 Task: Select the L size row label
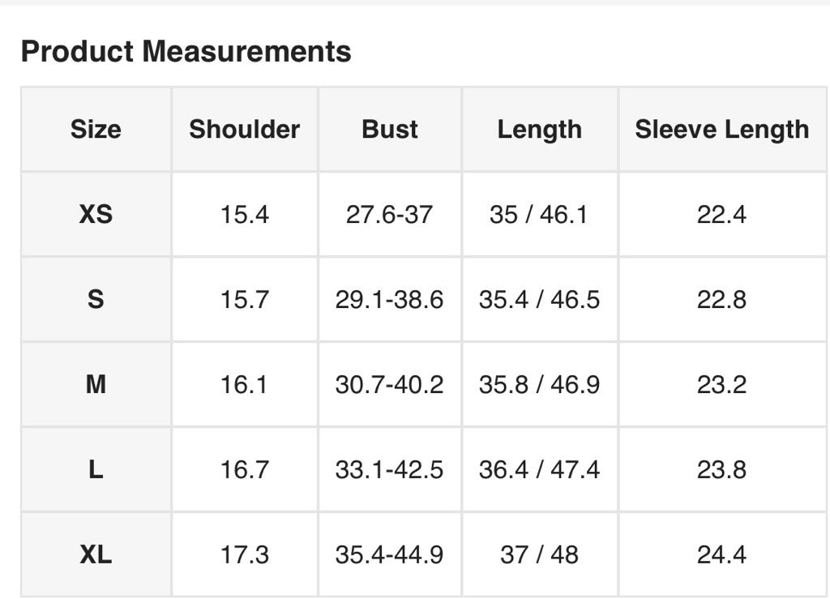(96, 469)
